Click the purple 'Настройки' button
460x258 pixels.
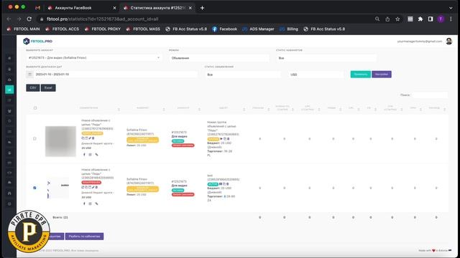(x=382, y=75)
